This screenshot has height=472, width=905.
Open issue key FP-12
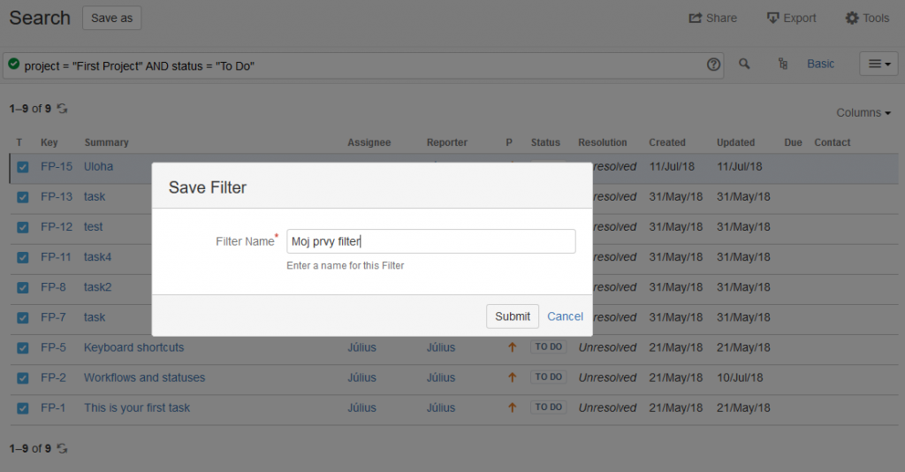[57, 227]
